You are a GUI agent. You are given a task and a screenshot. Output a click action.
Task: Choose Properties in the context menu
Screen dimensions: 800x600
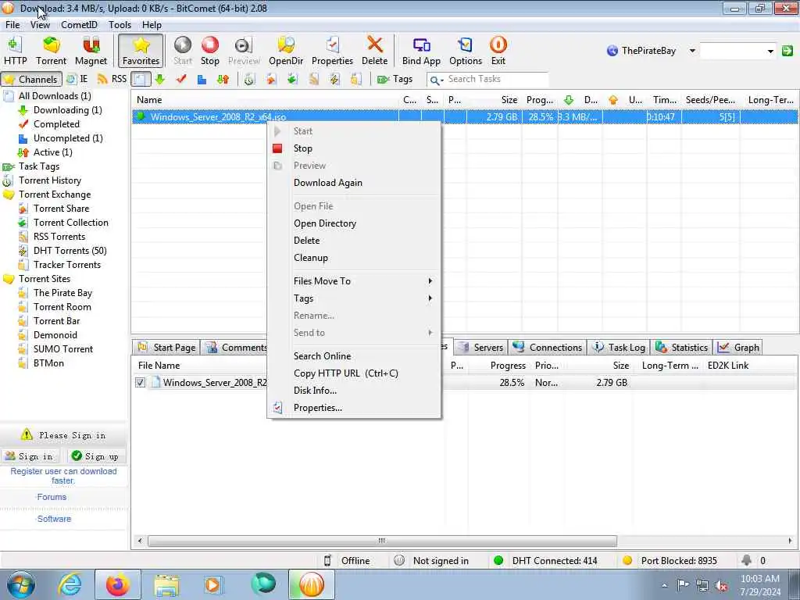[x=354, y=408]
